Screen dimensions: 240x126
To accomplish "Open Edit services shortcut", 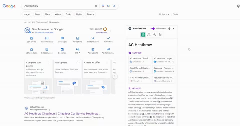I will point(47,51).
